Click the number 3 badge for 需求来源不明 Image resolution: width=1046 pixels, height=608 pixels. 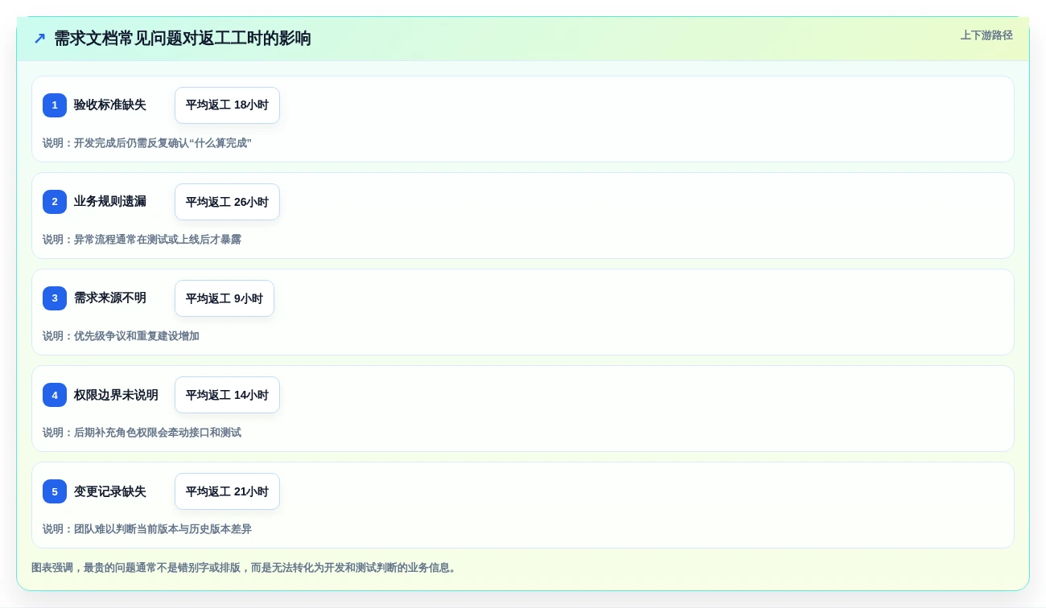coord(55,298)
